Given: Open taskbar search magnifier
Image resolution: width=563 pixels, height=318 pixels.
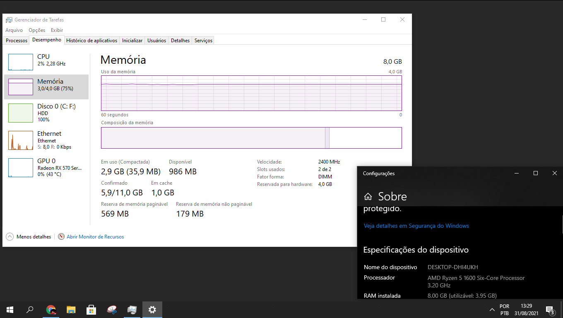Looking at the screenshot, I should [30, 310].
